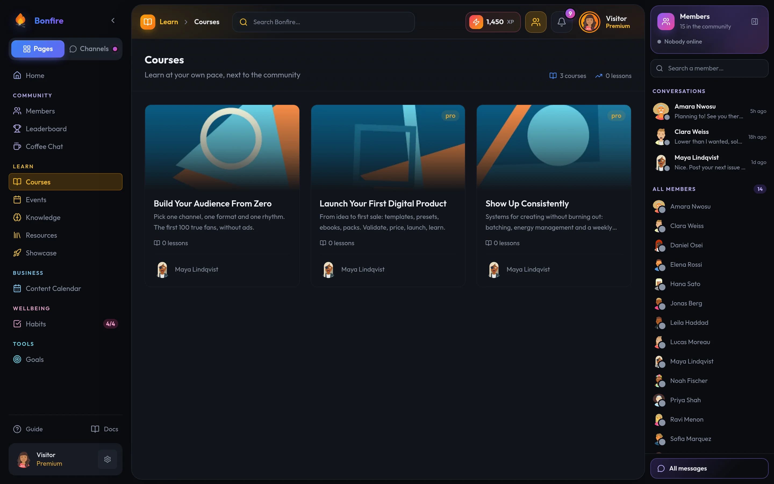The image size is (774, 484).
Task: Toggle the members panel with the people icon
Action: [536, 22]
